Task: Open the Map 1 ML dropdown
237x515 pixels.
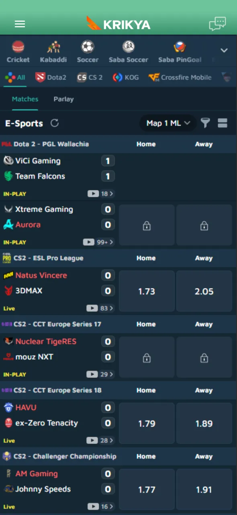Action: pos(168,123)
